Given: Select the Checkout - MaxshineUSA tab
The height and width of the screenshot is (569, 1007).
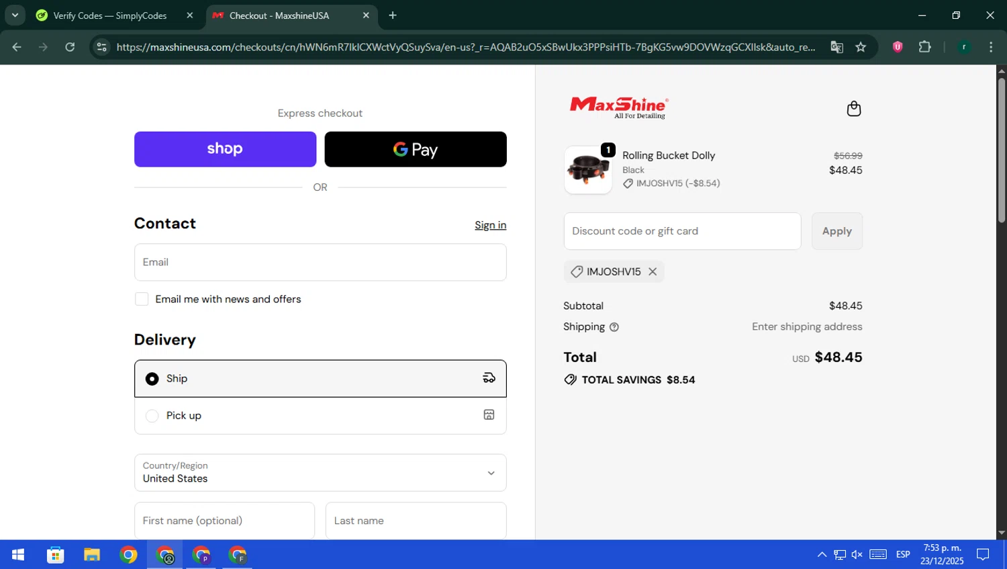Looking at the screenshot, I should coord(279,15).
